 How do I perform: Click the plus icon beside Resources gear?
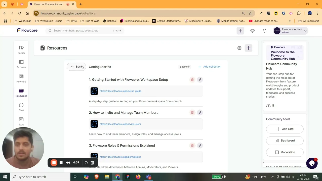tap(248, 48)
